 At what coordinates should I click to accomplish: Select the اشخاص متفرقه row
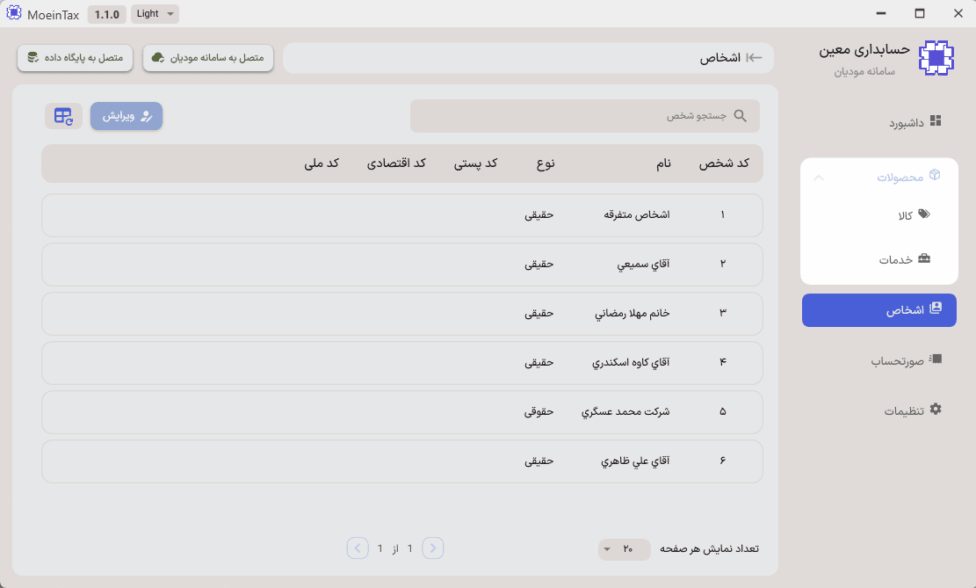tap(402, 214)
